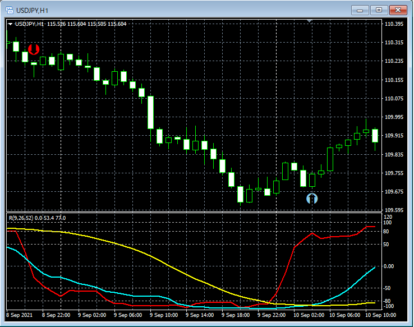
Task: Click the chart window icon in title bar
Action: (x=10, y=10)
